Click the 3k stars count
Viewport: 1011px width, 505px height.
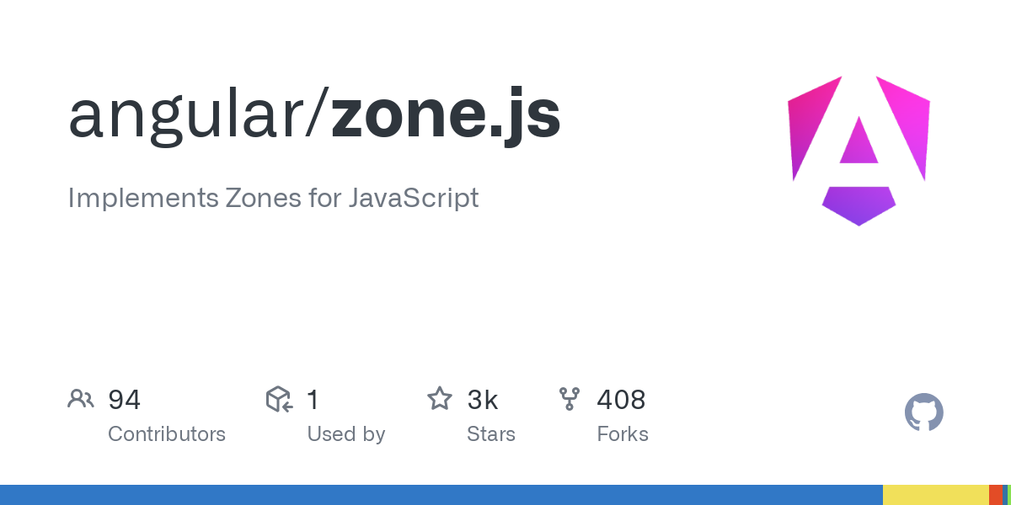[483, 400]
